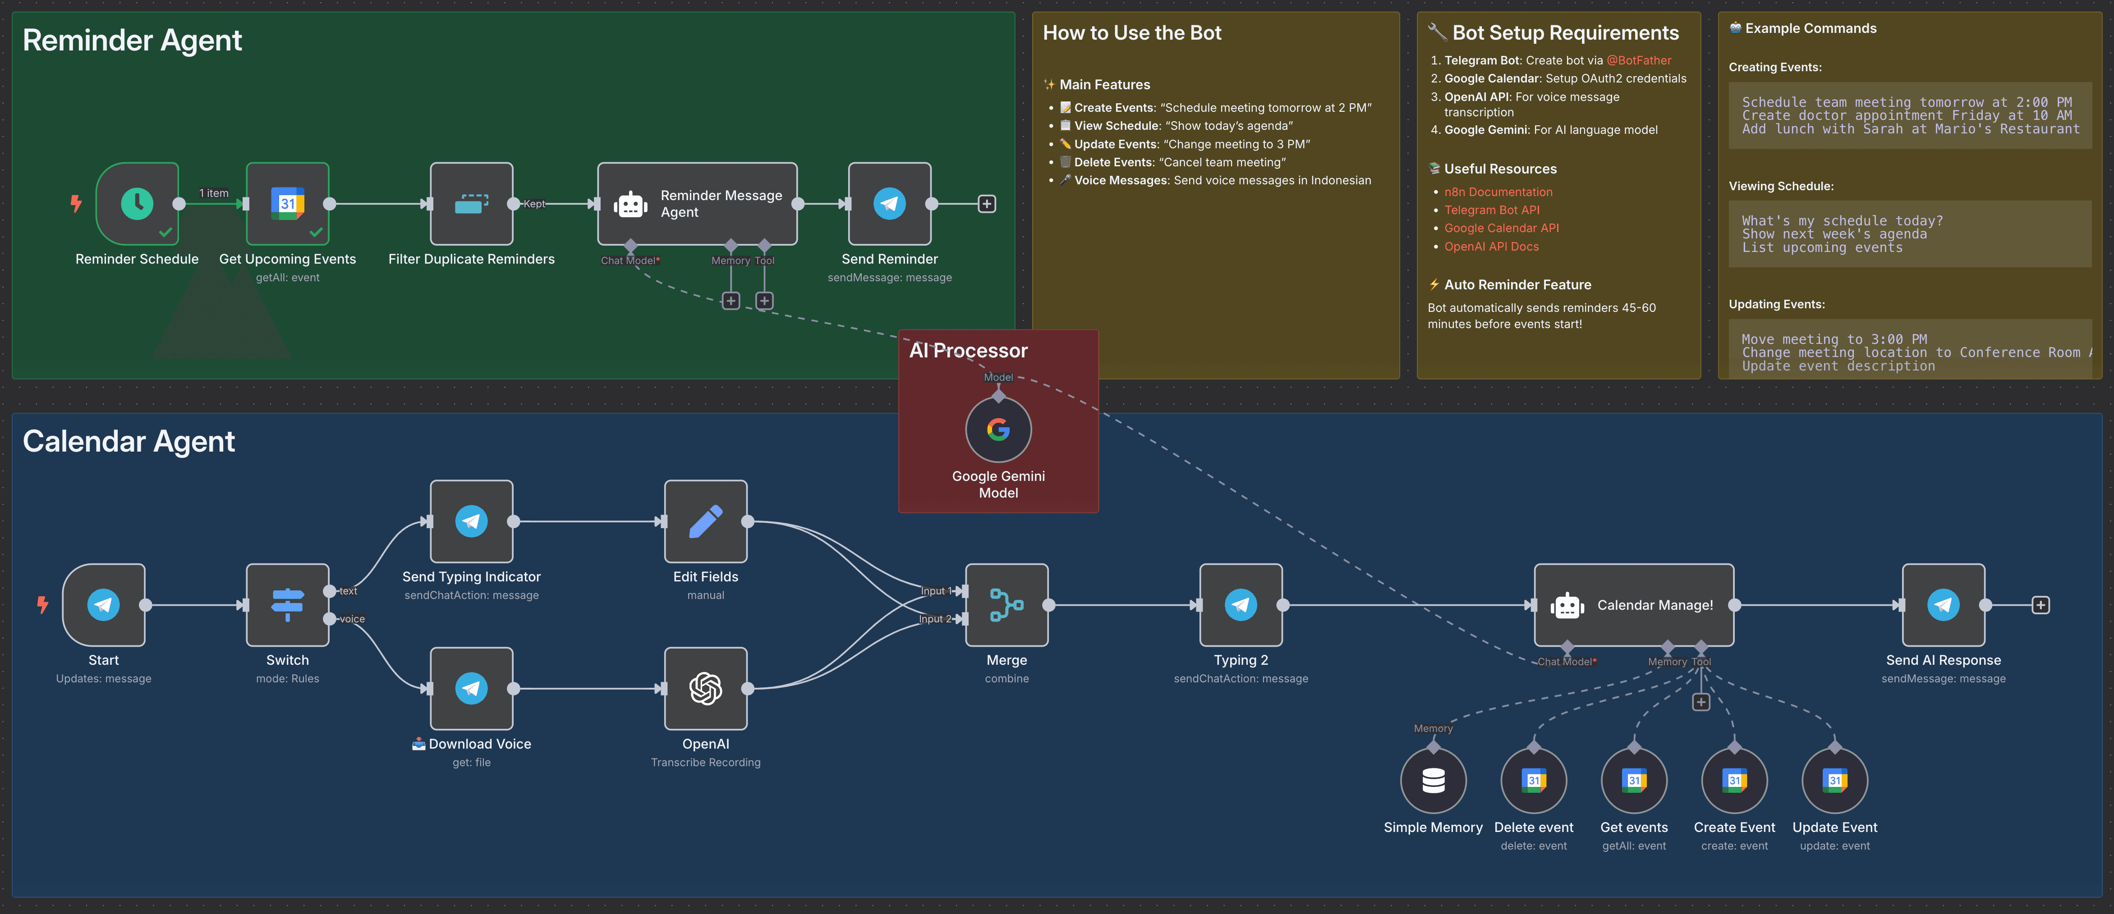Click the Switch node text output connector
Image resolution: width=2114 pixels, height=914 pixels.
(329, 591)
